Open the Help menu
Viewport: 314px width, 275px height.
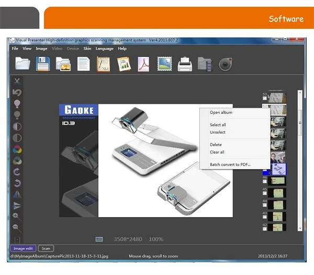[x=122, y=49]
